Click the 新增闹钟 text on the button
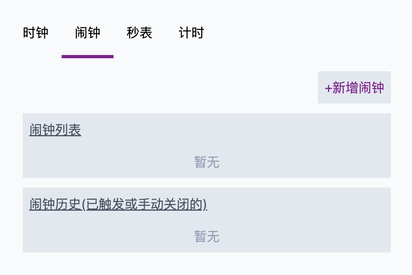The height and width of the screenshot is (275, 412). click(x=358, y=88)
